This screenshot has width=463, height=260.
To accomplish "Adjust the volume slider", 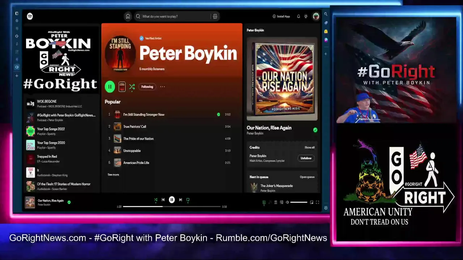I will click(299, 202).
